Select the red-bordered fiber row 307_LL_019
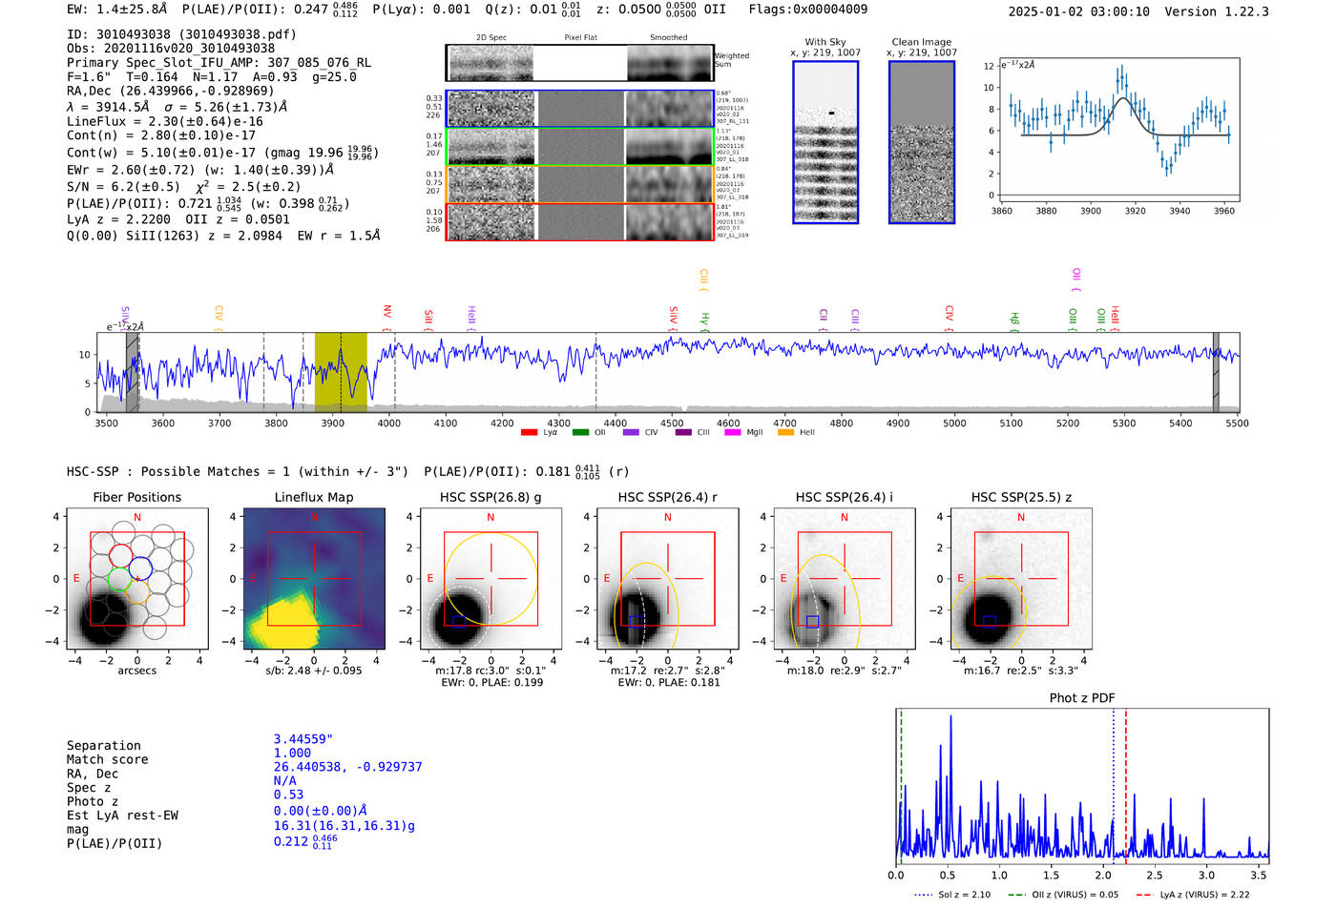 579,221
